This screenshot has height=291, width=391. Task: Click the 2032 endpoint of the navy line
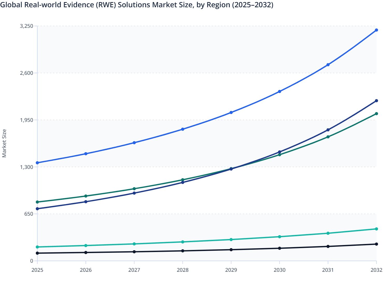point(376,101)
